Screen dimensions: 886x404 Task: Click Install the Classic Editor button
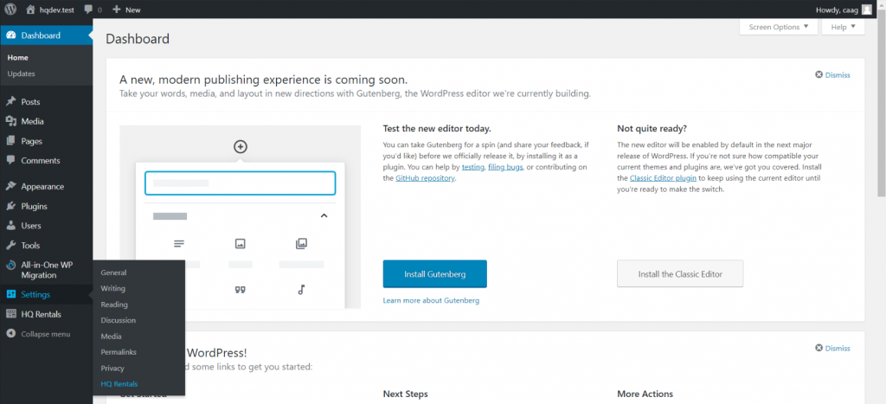680,274
